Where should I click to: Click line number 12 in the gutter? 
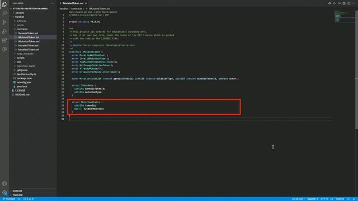(63, 52)
